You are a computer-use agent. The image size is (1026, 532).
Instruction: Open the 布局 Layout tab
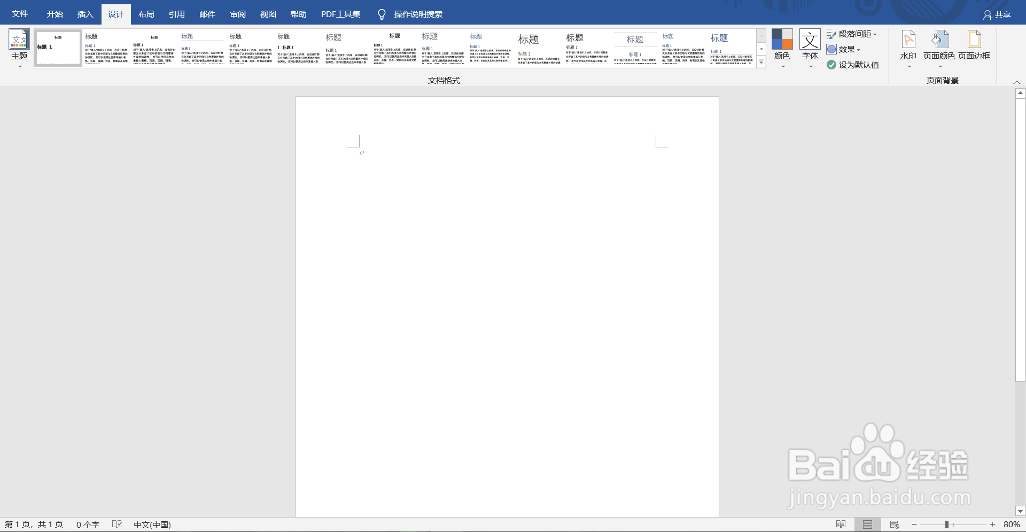coord(146,14)
